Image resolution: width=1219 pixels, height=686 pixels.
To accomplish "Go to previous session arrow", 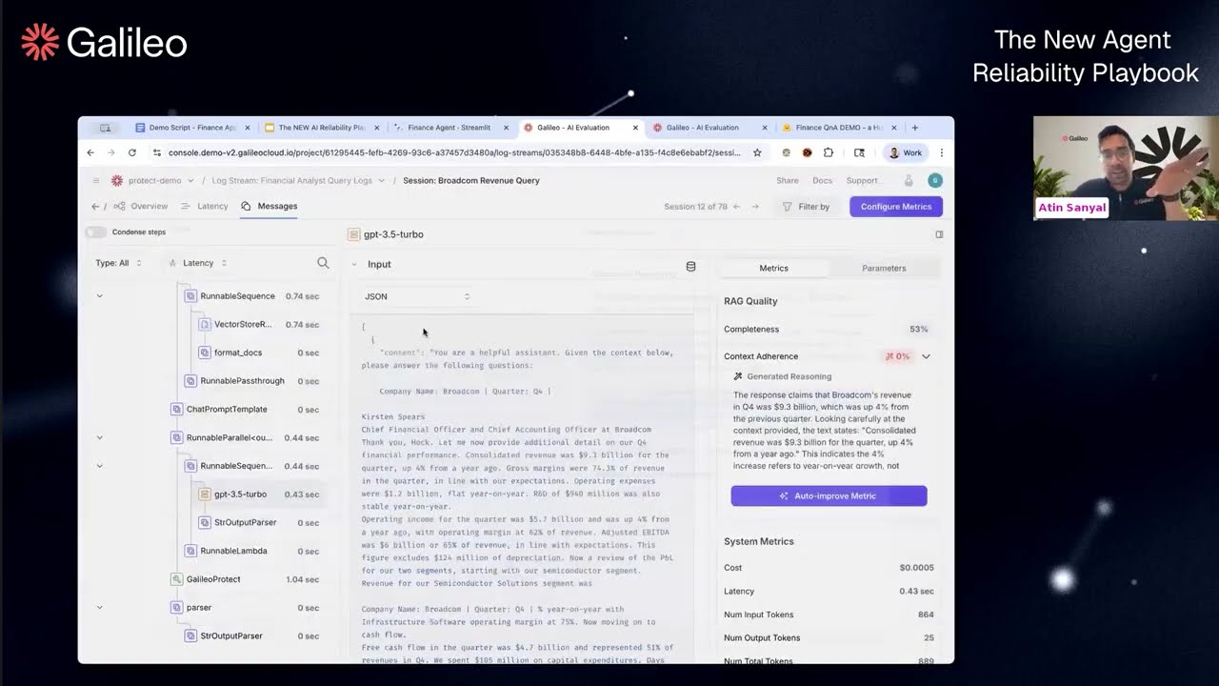I will click(735, 207).
